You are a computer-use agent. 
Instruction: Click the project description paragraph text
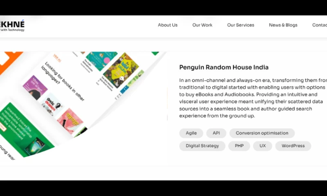click(x=253, y=98)
